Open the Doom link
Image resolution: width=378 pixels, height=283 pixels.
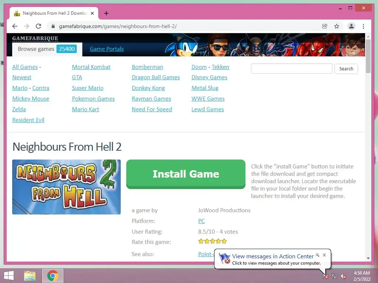[199, 67]
